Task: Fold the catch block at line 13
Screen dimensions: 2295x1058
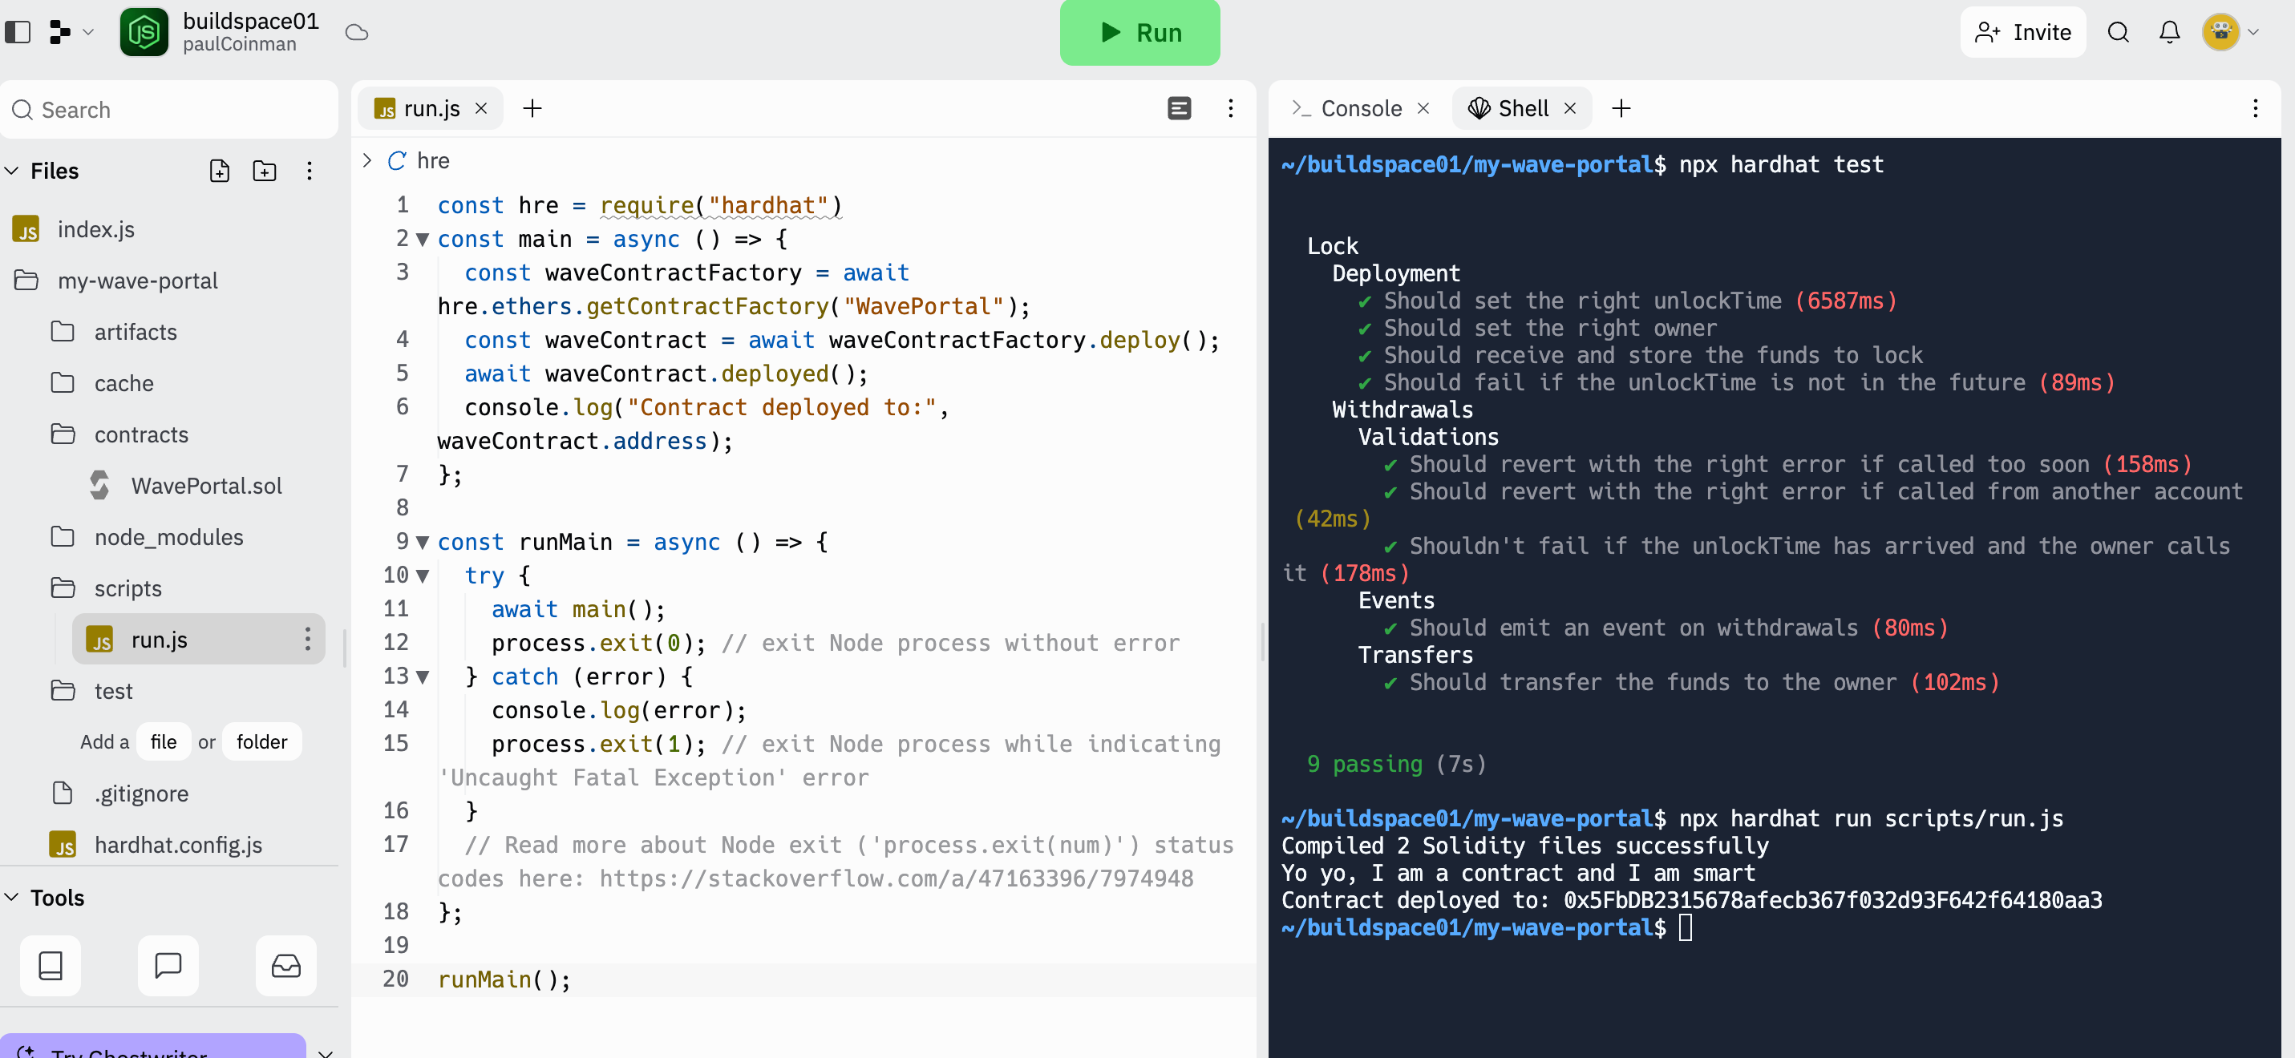Action: point(423,676)
